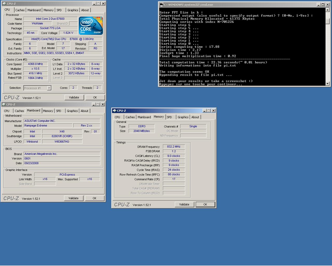Screen dimensions: 332x266
Task: Select Graphics tab in Mainboard window
Action: point(72,111)
